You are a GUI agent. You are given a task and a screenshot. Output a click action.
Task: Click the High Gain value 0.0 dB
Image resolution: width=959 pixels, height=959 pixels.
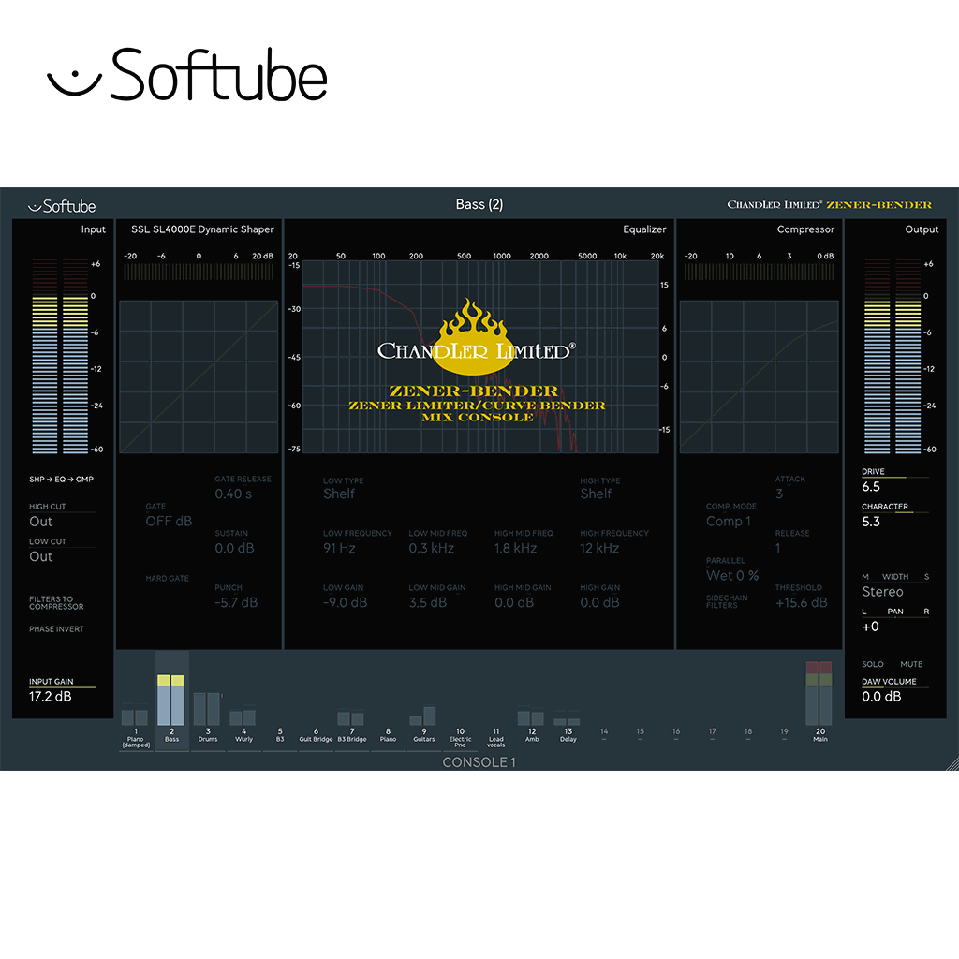coord(600,602)
